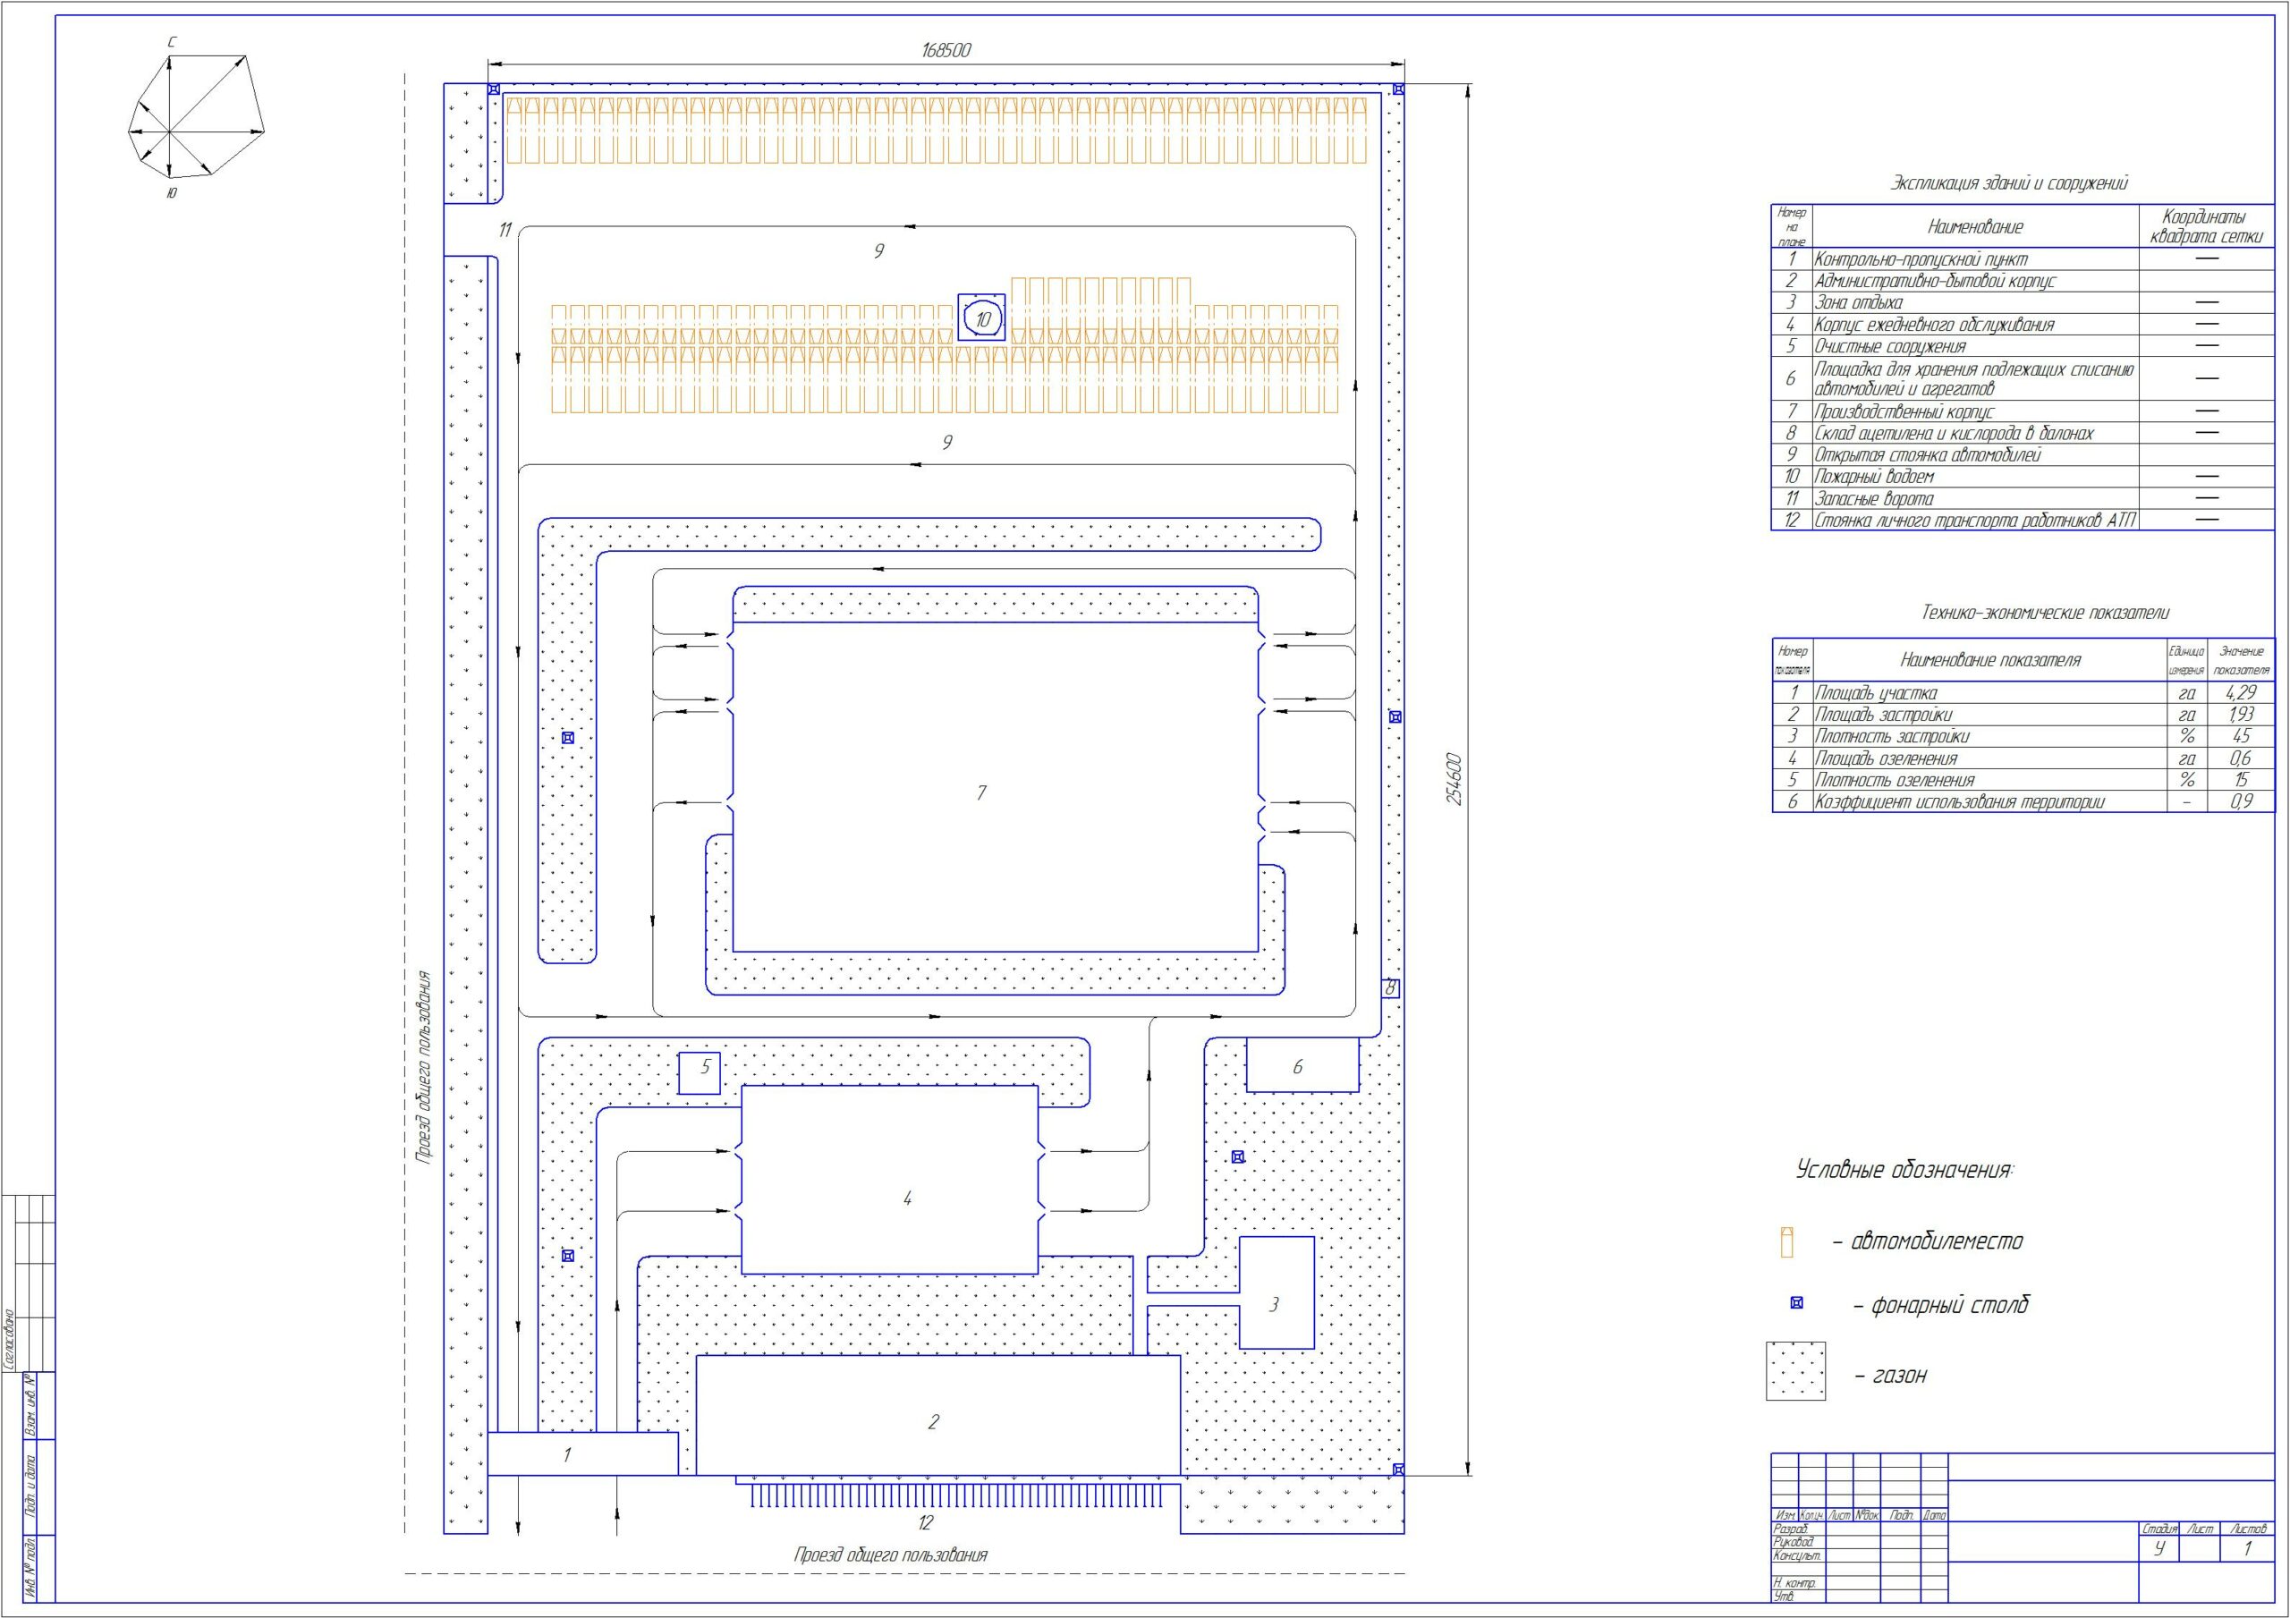Screen dimensions: 2290x1618
Task: Select horizontal 'Проезд общего пользования' label at bottom
Action: (x=891, y=1554)
